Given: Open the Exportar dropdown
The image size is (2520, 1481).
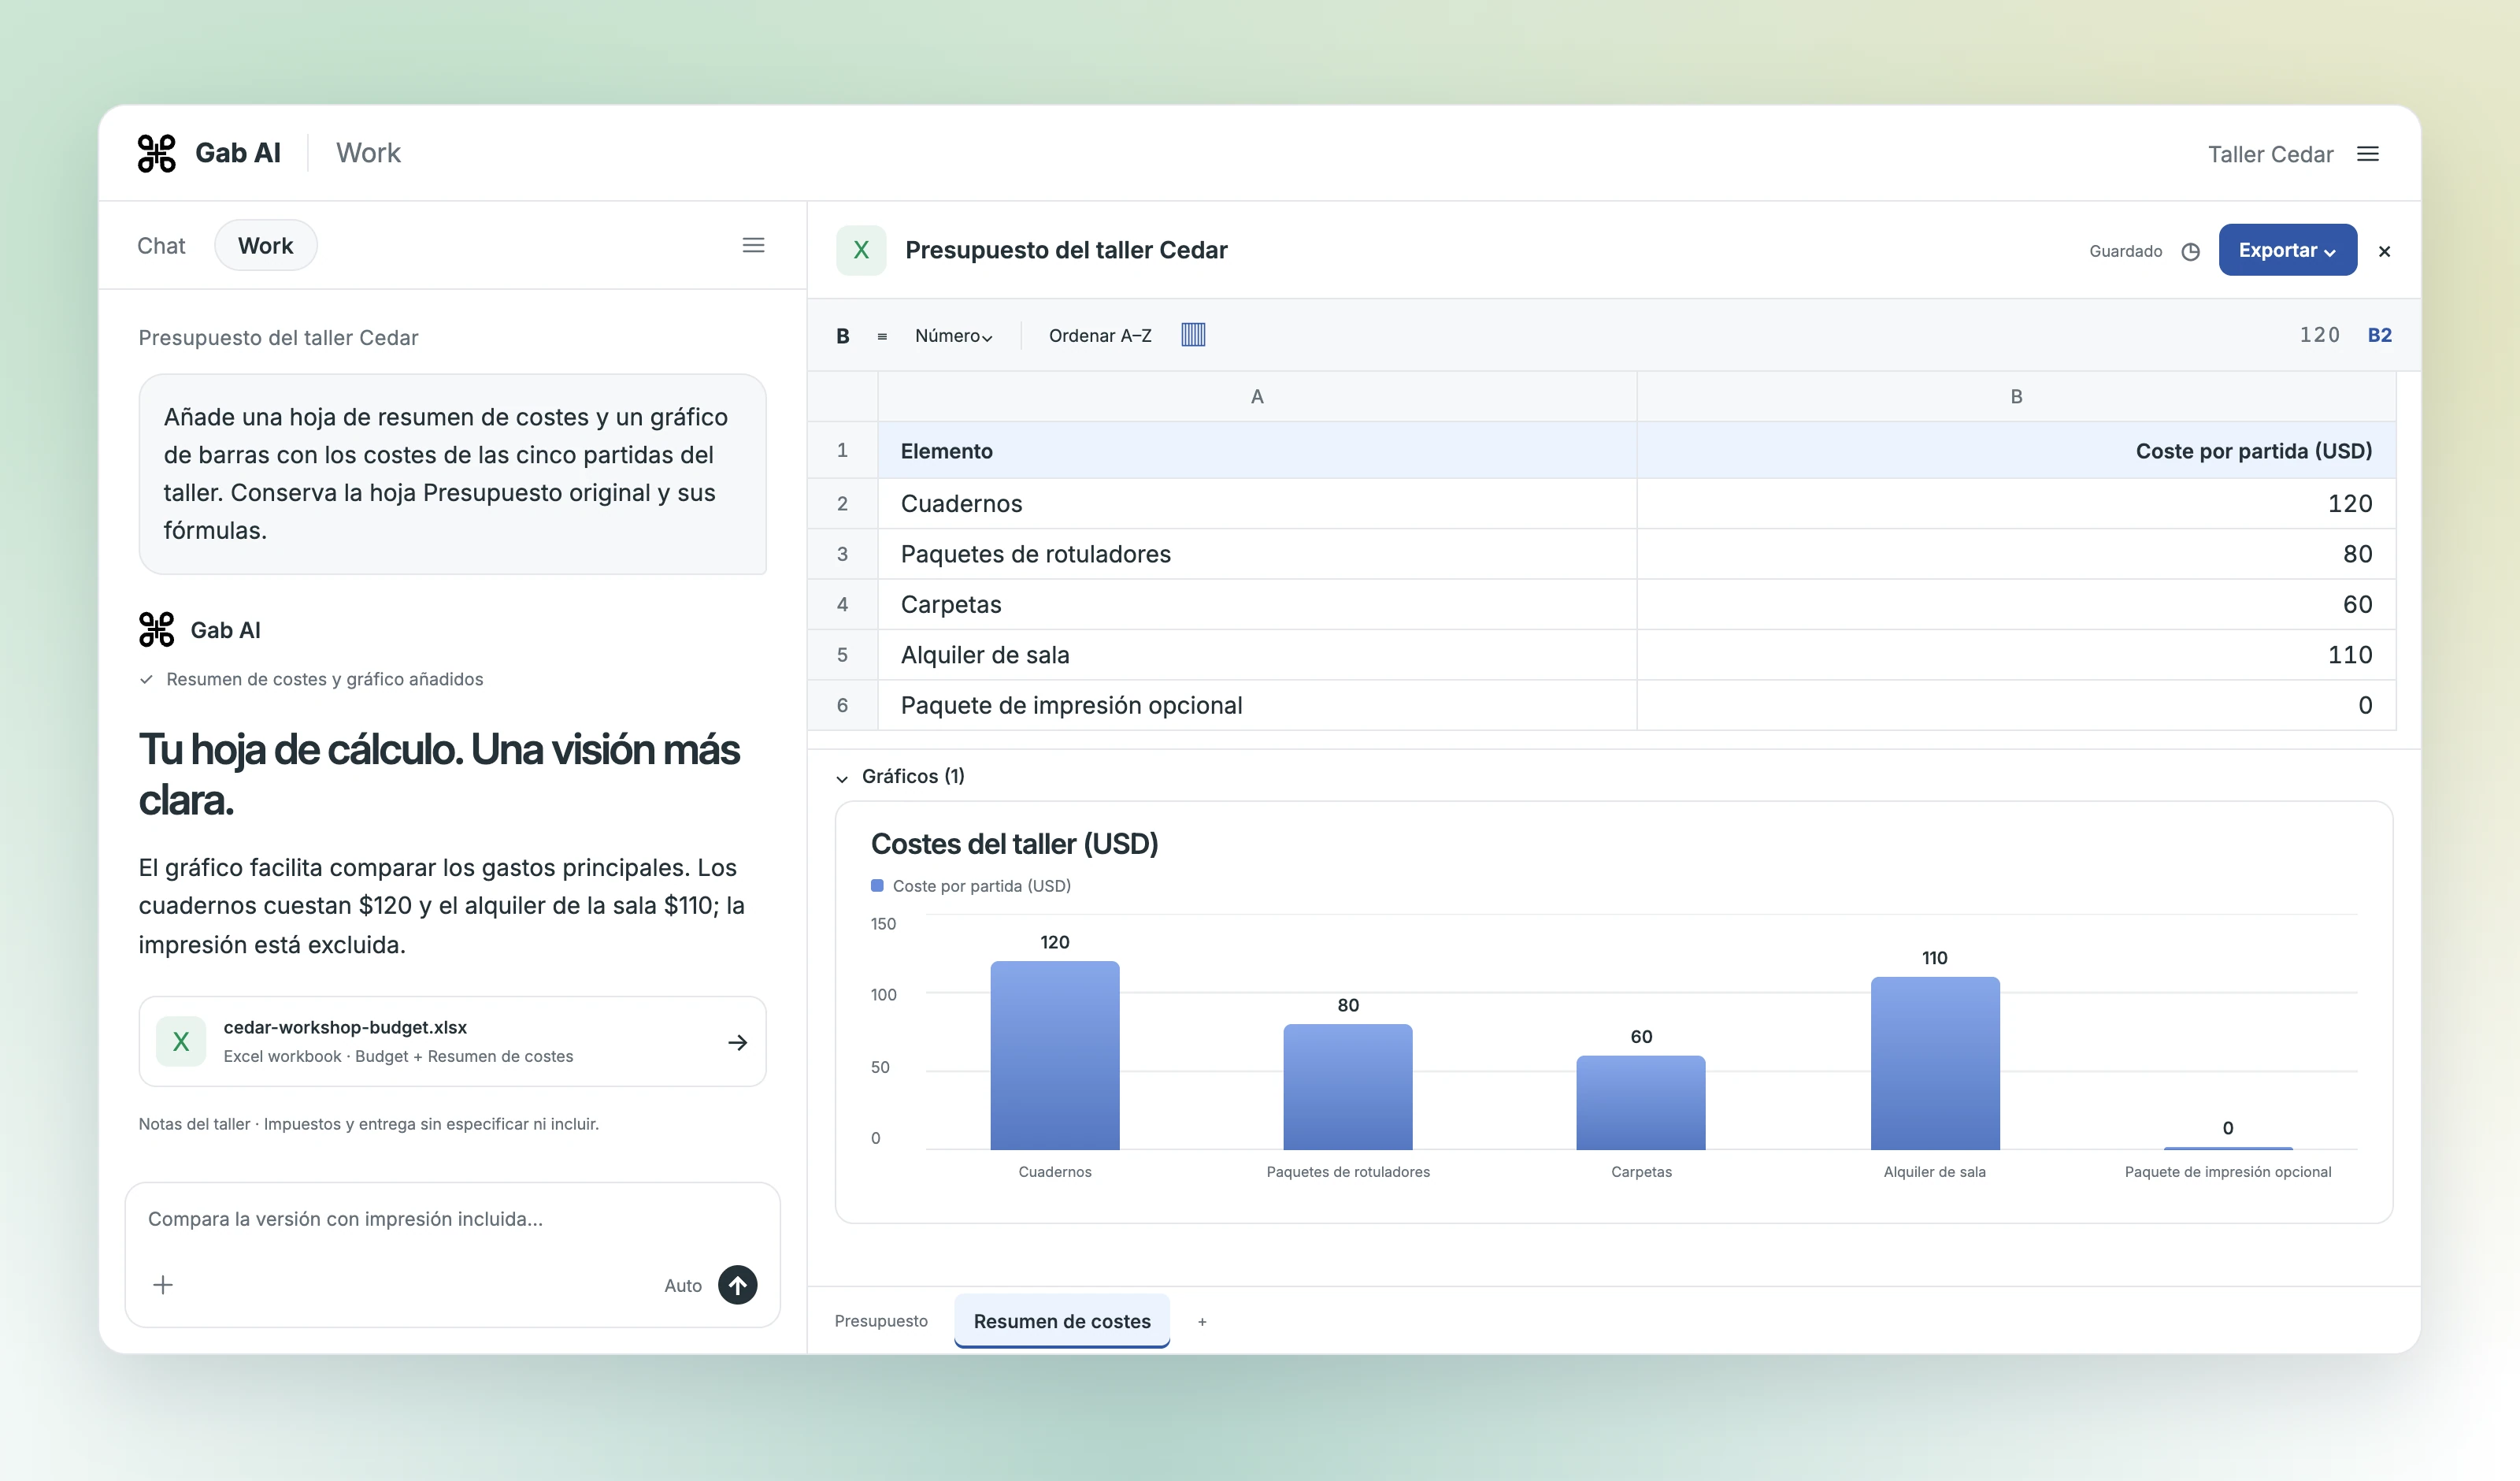Looking at the screenshot, I should coord(2287,251).
